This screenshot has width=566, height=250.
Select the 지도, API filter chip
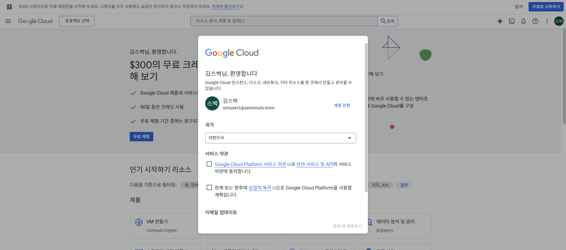(380, 185)
